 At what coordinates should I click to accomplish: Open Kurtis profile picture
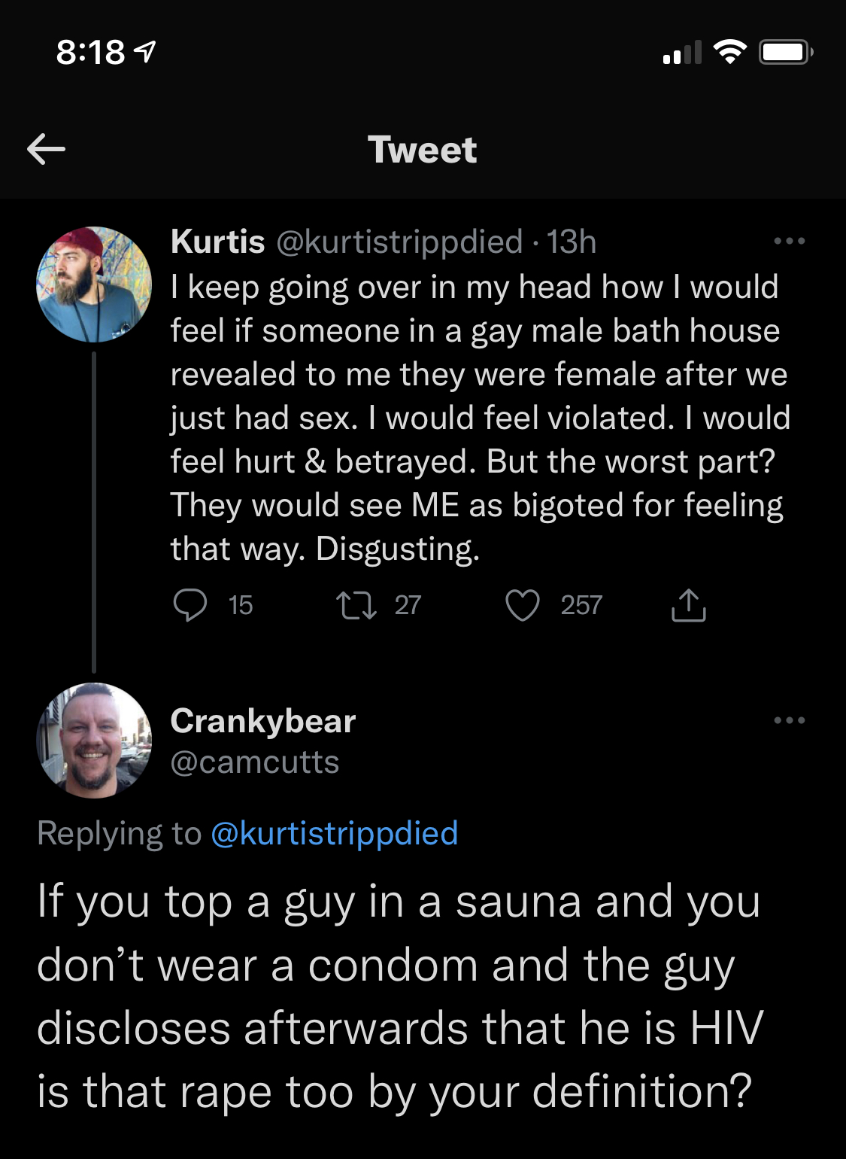pos(94,284)
